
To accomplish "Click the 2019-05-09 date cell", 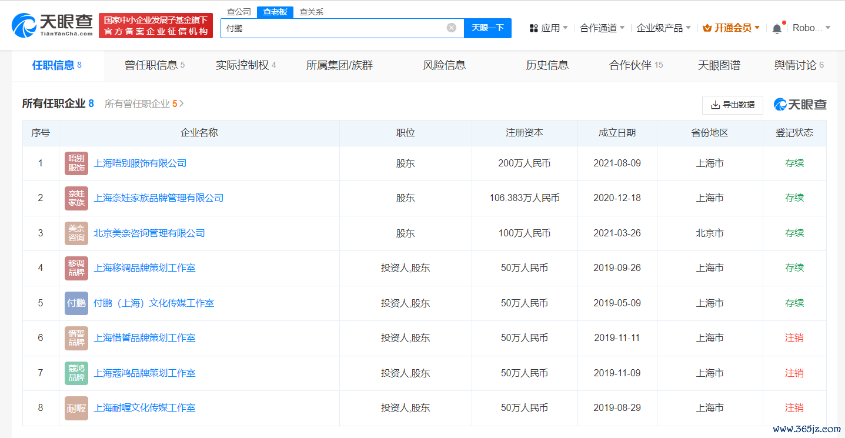I will (617, 303).
